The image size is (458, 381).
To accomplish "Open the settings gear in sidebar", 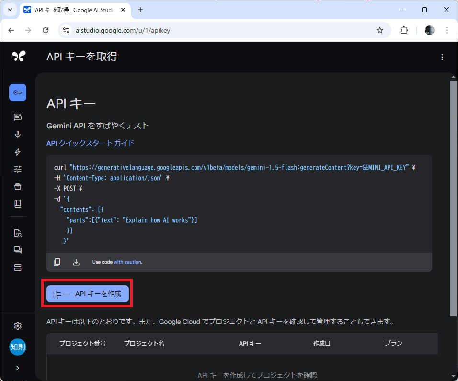I will click(x=18, y=326).
